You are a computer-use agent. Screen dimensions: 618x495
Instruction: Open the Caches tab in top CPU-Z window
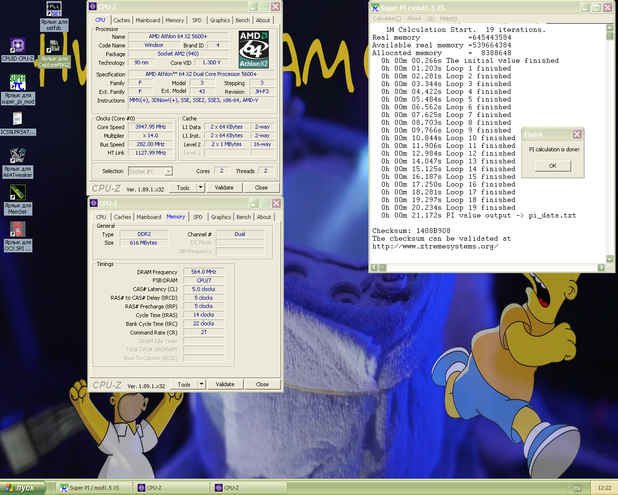tap(122, 20)
